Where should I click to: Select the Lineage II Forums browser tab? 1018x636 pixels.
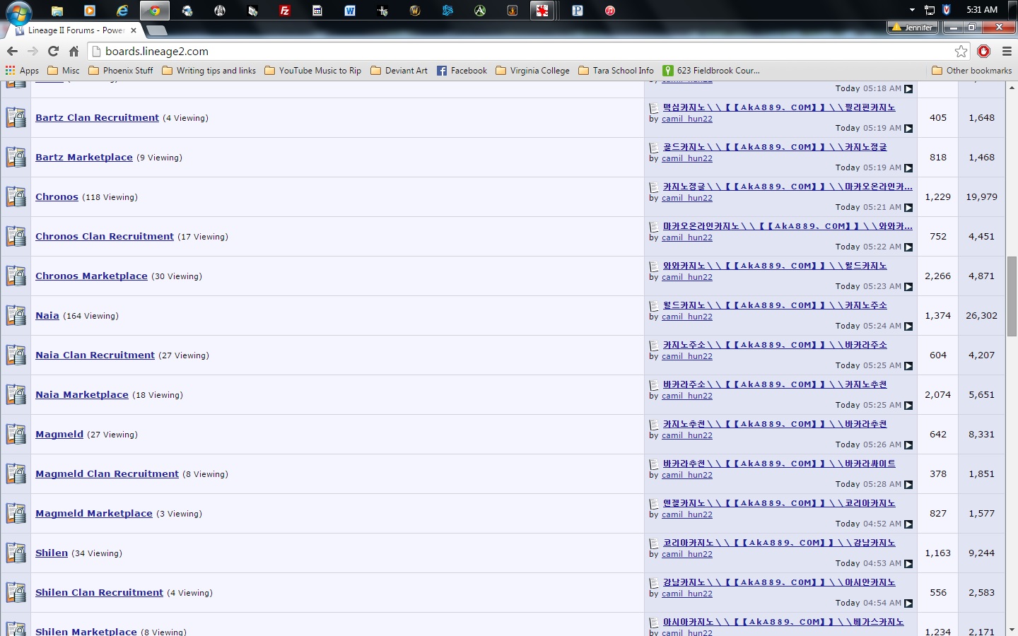click(x=74, y=30)
